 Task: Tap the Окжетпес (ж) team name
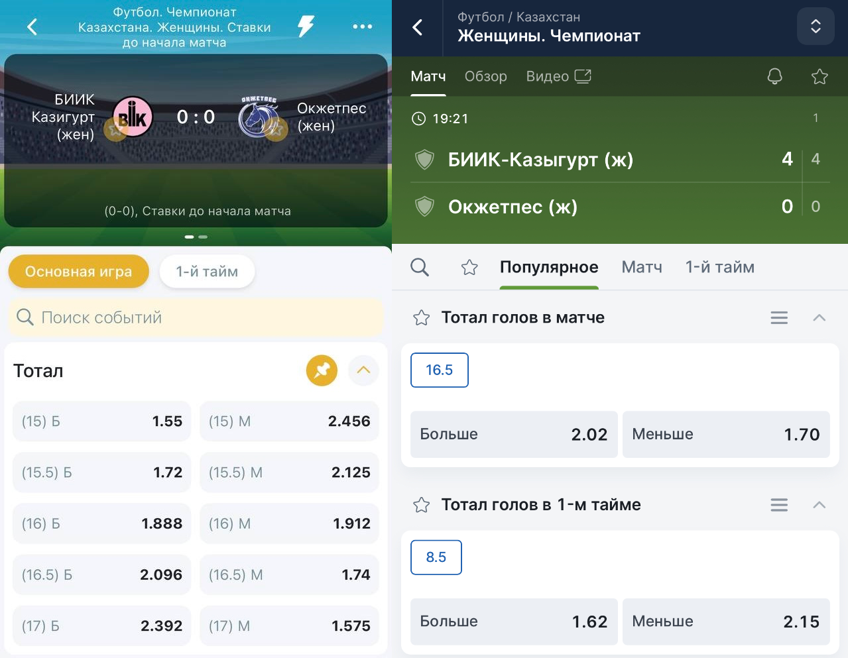coord(513,207)
